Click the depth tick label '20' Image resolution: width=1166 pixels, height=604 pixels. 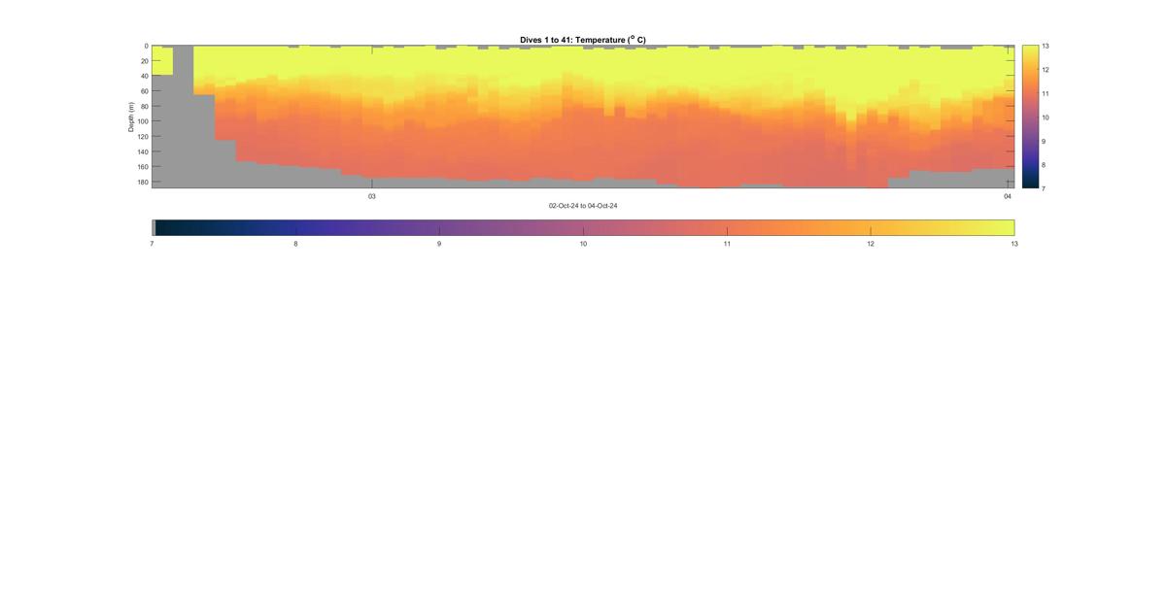point(144,61)
